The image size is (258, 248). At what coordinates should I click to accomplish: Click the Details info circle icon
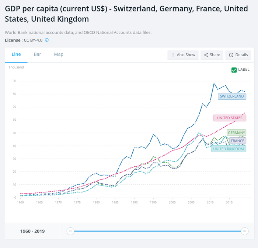[x=231, y=55]
